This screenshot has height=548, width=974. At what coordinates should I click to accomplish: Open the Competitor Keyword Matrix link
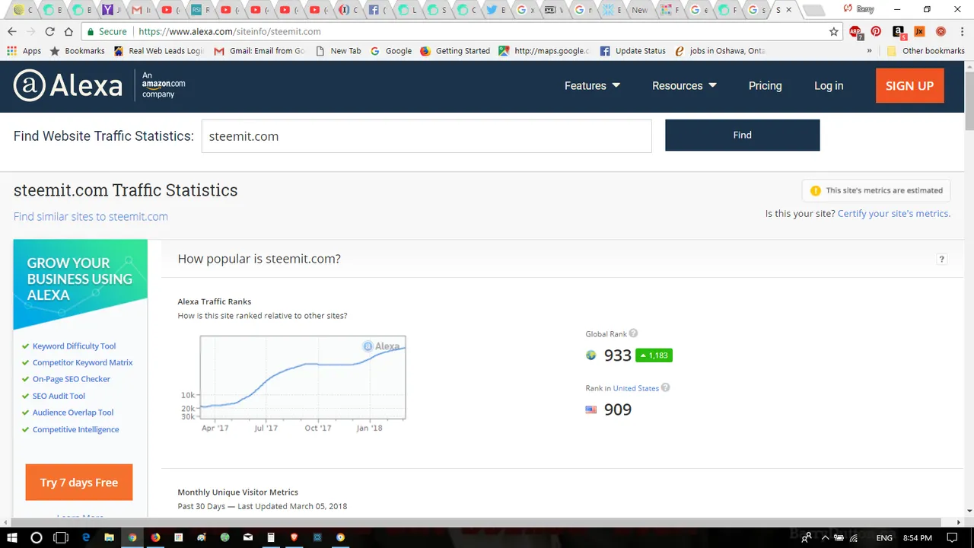[82, 362]
